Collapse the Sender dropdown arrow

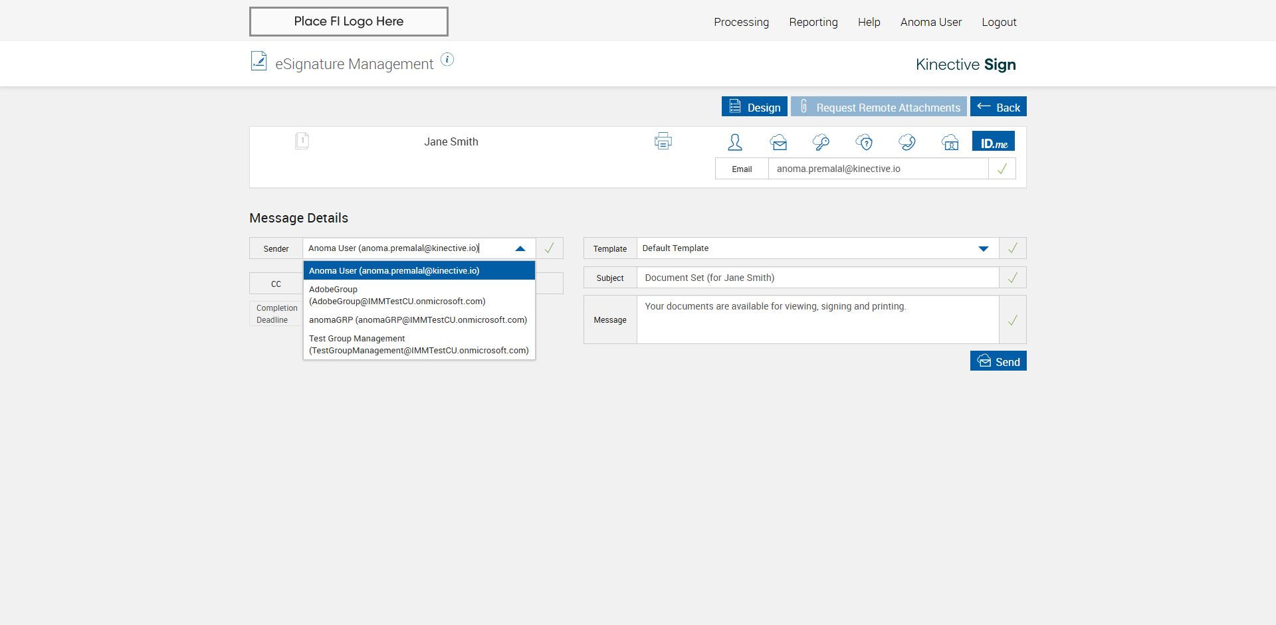point(520,248)
